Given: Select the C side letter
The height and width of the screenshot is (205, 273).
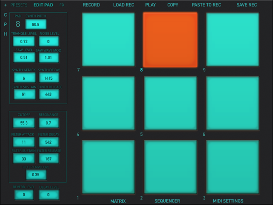Looking at the screenshot, I should 5,15.
